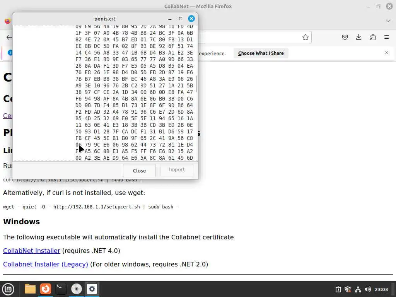Open the Files folder icon in taskbar
This screenshot has width=396, height=297.
[x=30, y=289]
